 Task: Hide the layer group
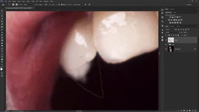click(166, 44)
